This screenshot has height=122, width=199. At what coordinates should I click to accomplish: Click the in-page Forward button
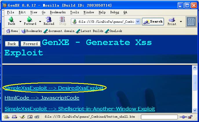click(x=30, y=44)
